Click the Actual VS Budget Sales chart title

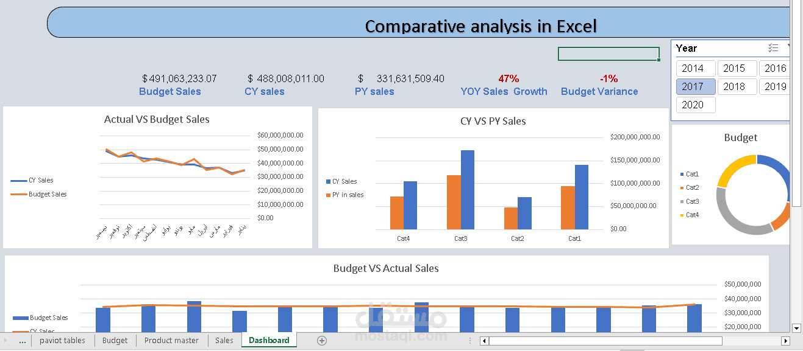coord(157,120)
